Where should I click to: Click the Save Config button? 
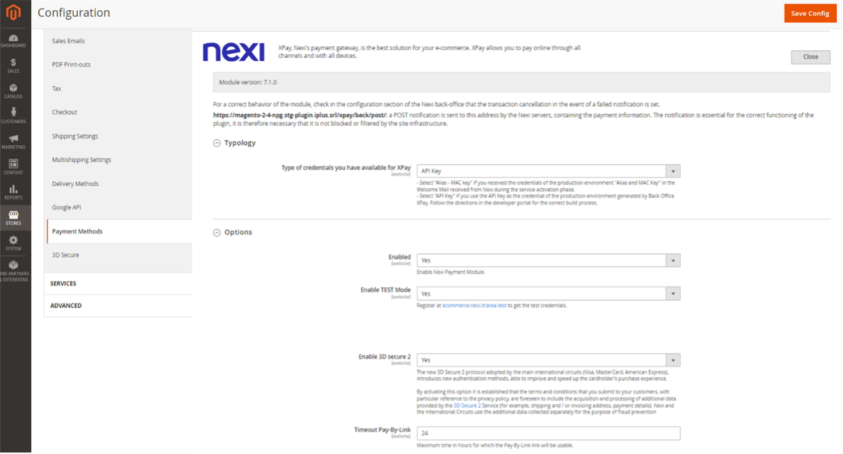pyautogui.click(x=810, y=13)
